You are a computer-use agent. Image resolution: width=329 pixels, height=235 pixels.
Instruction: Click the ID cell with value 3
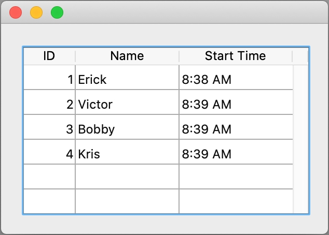click(x=50, y=129)
